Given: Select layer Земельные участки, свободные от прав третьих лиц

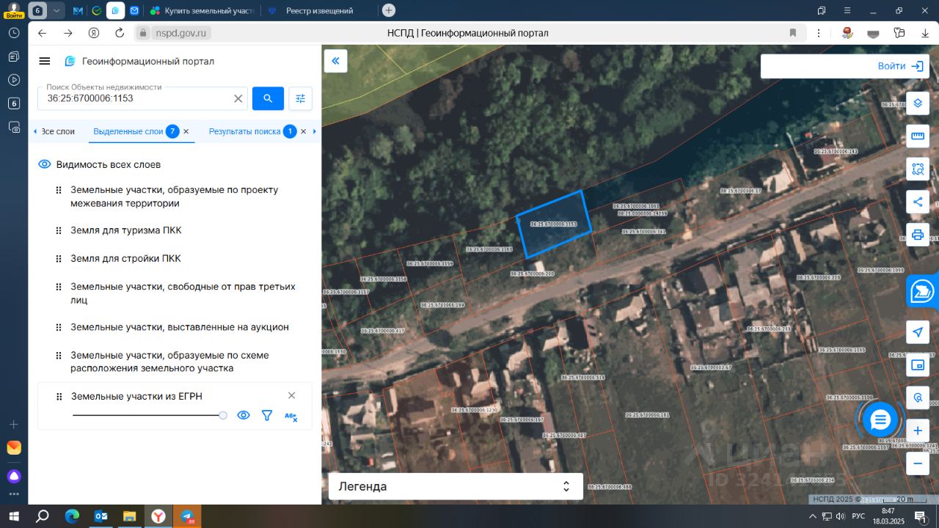Looking at the screenshot, I should tap(183, 293).
